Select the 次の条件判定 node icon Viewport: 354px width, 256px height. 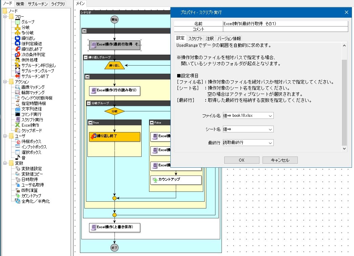point(18,55)
